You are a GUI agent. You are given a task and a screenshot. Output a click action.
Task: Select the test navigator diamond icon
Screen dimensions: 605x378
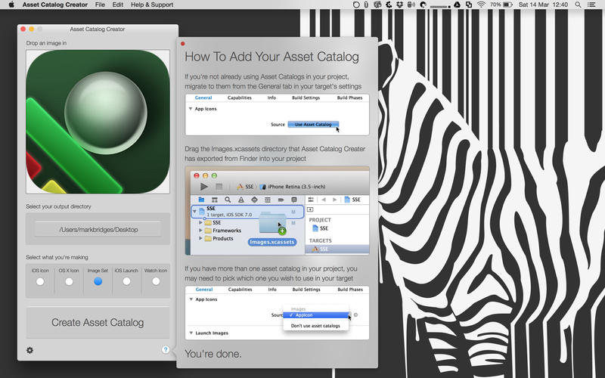tap(254, 200)
